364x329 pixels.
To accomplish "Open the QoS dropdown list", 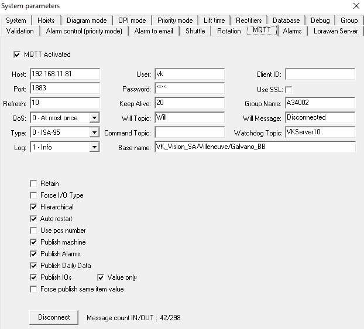I will (94, 118).
